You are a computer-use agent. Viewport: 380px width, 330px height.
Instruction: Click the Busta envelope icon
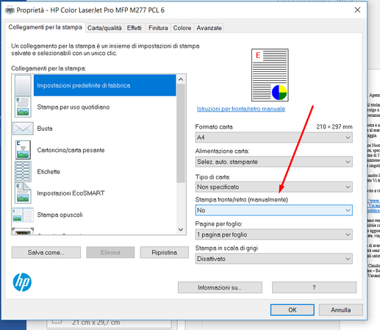click(23, 129)
